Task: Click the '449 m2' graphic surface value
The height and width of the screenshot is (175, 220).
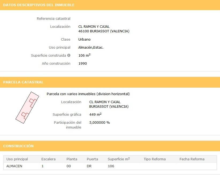Action: pos(95,114)
